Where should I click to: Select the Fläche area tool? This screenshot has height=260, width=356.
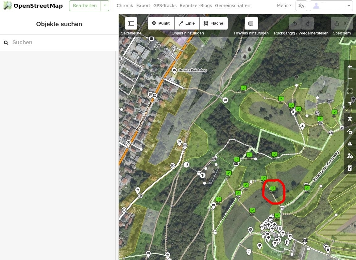(x=214, y=23)
